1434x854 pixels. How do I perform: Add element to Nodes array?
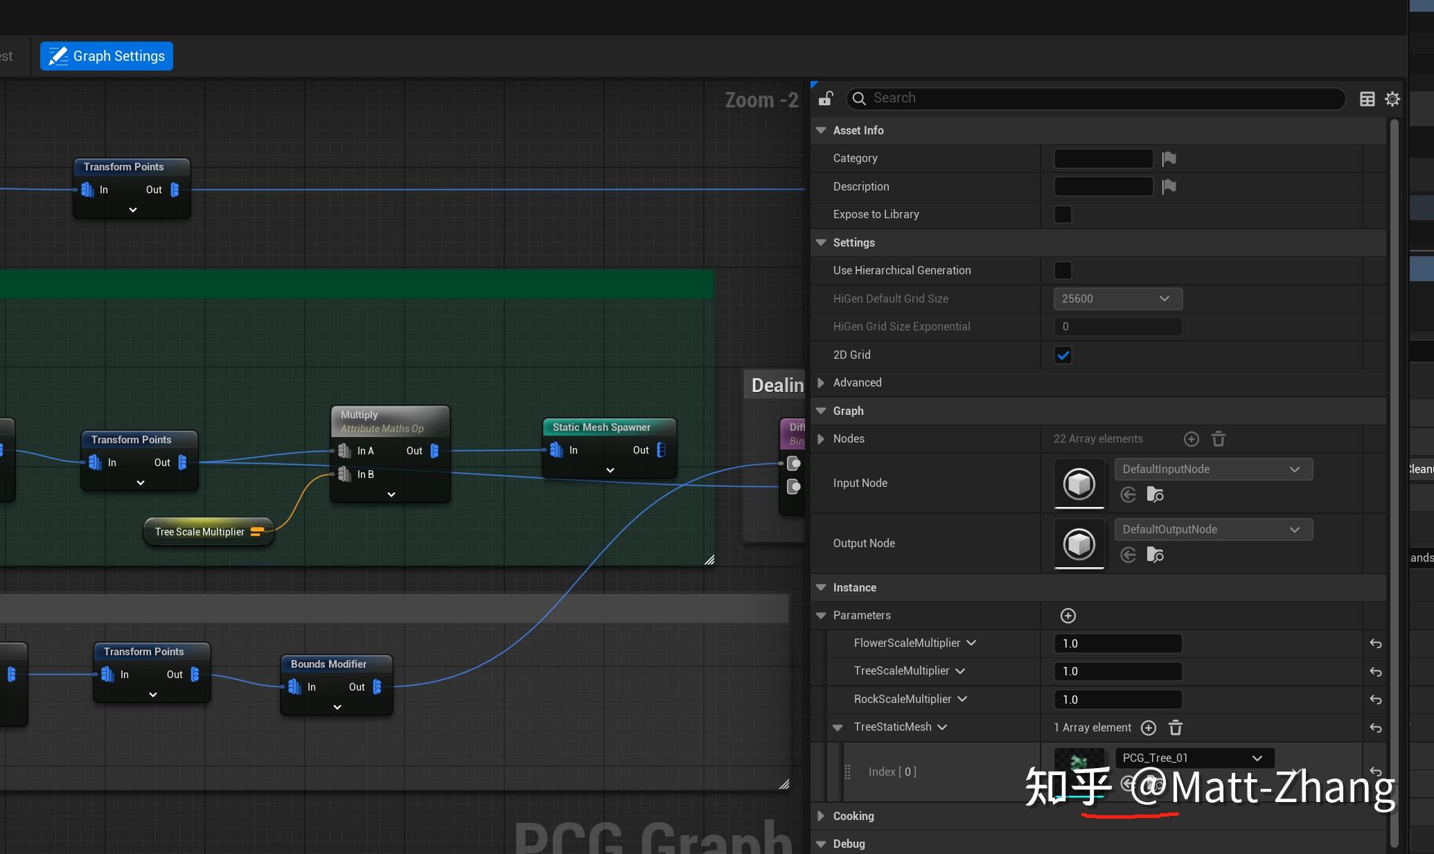(x=1191, y=439)
